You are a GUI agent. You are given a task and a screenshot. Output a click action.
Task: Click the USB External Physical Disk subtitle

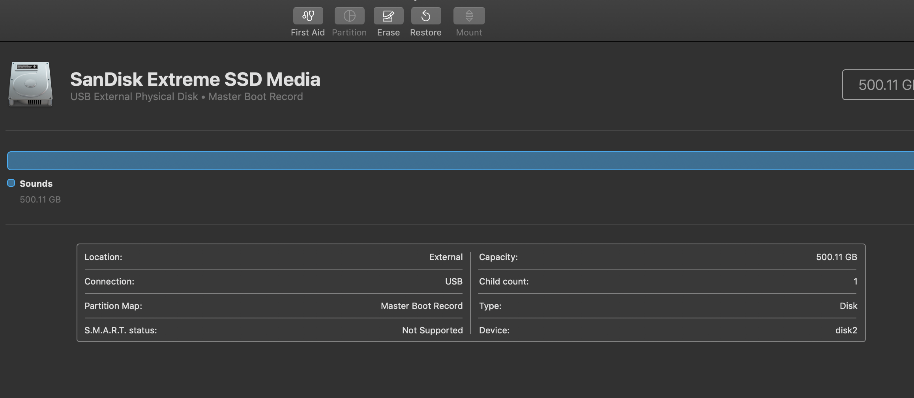[x=187, y=97]
